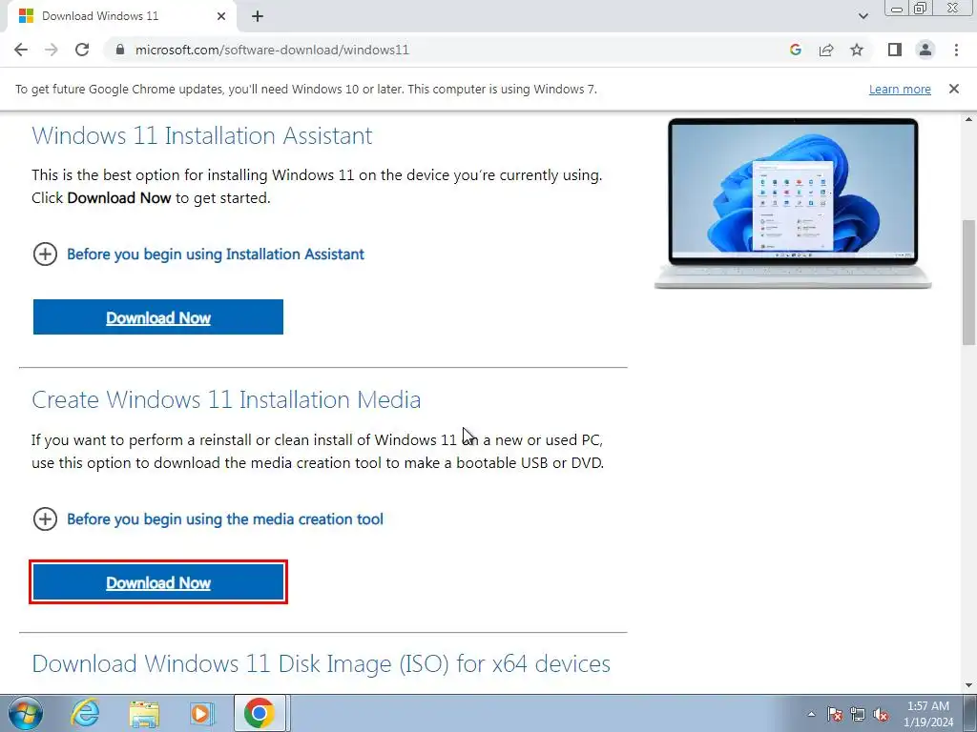The image size is (977, 732).
Task: Click the scrollbar up arrow
Action: pos(969,119)
